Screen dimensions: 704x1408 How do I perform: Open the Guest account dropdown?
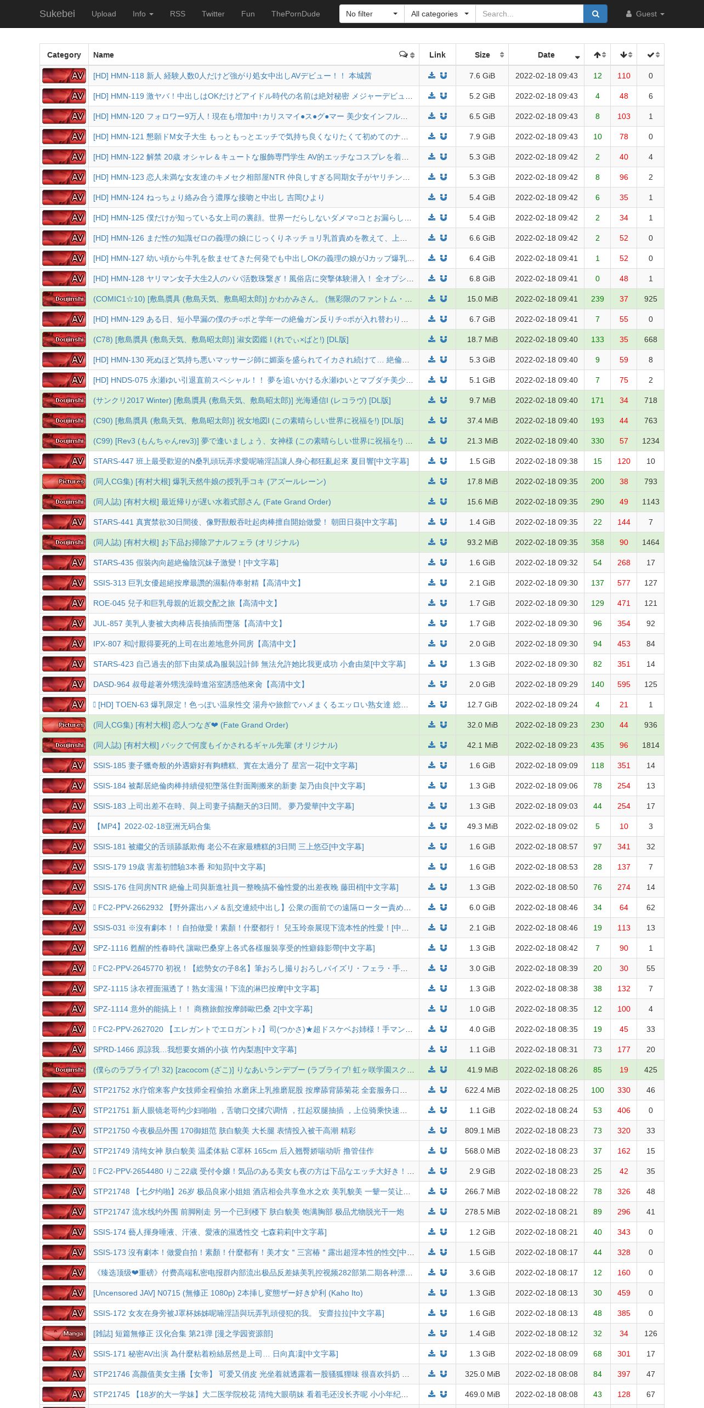coord(645,14)
